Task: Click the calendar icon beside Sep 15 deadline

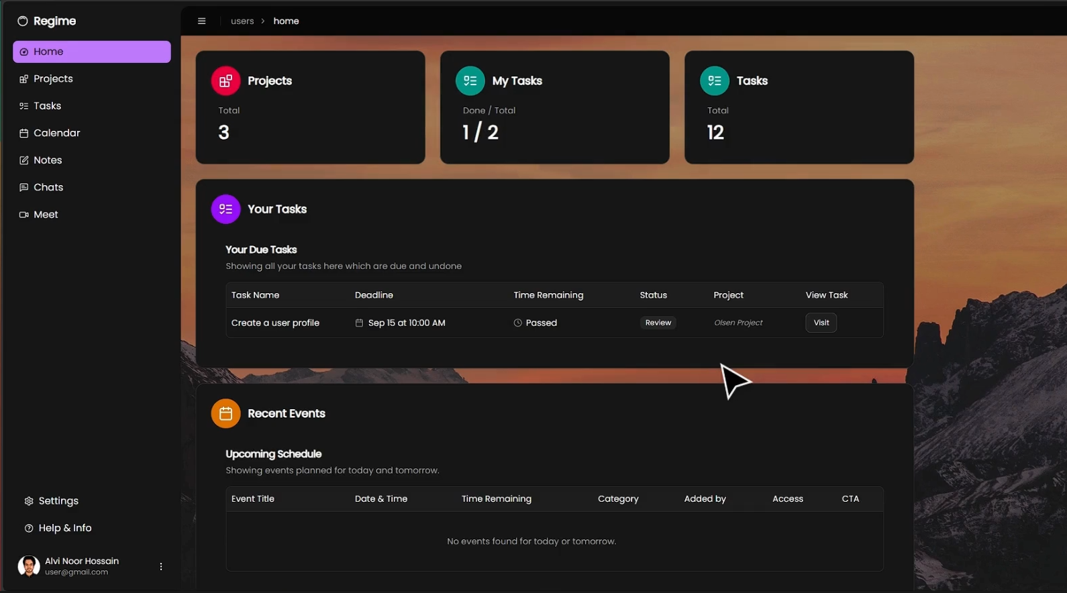Action: 359,323
